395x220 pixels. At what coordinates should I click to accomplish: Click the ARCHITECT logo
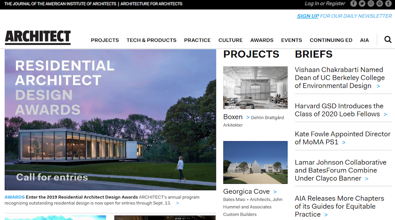point(38,37)
